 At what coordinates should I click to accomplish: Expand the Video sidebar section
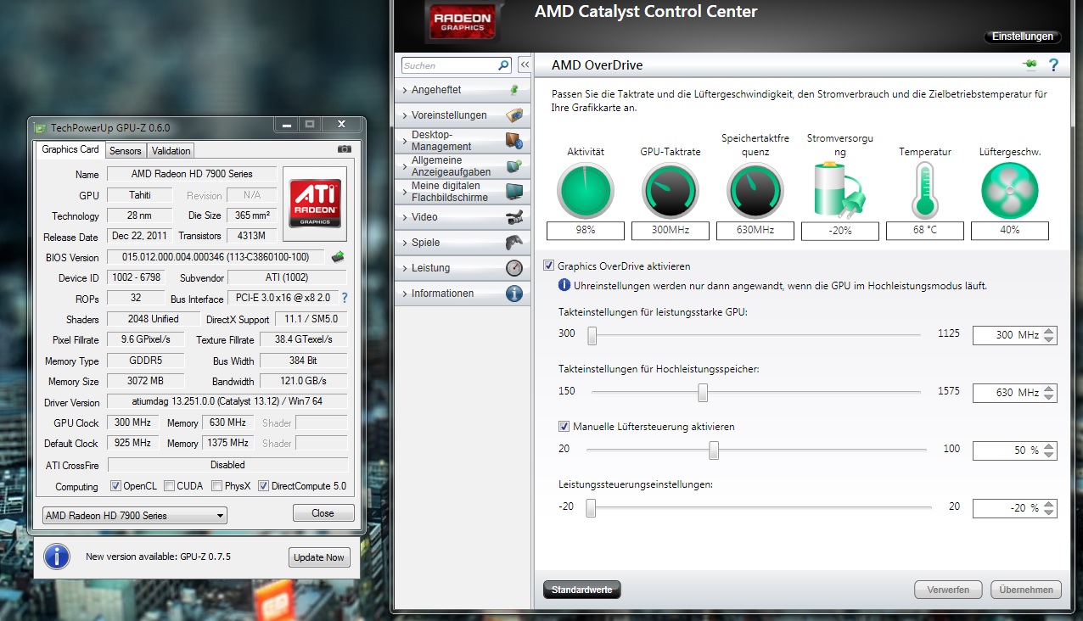click(463, 217)
